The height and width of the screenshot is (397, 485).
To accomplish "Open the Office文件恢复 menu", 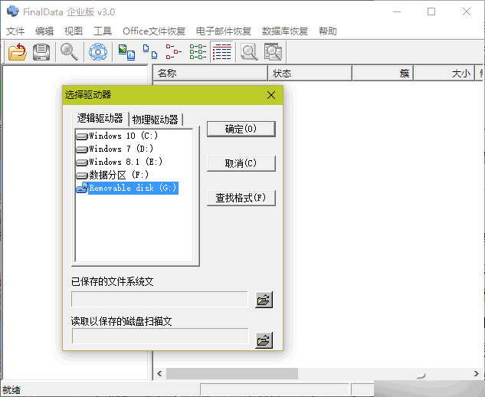I will point(154,31).
